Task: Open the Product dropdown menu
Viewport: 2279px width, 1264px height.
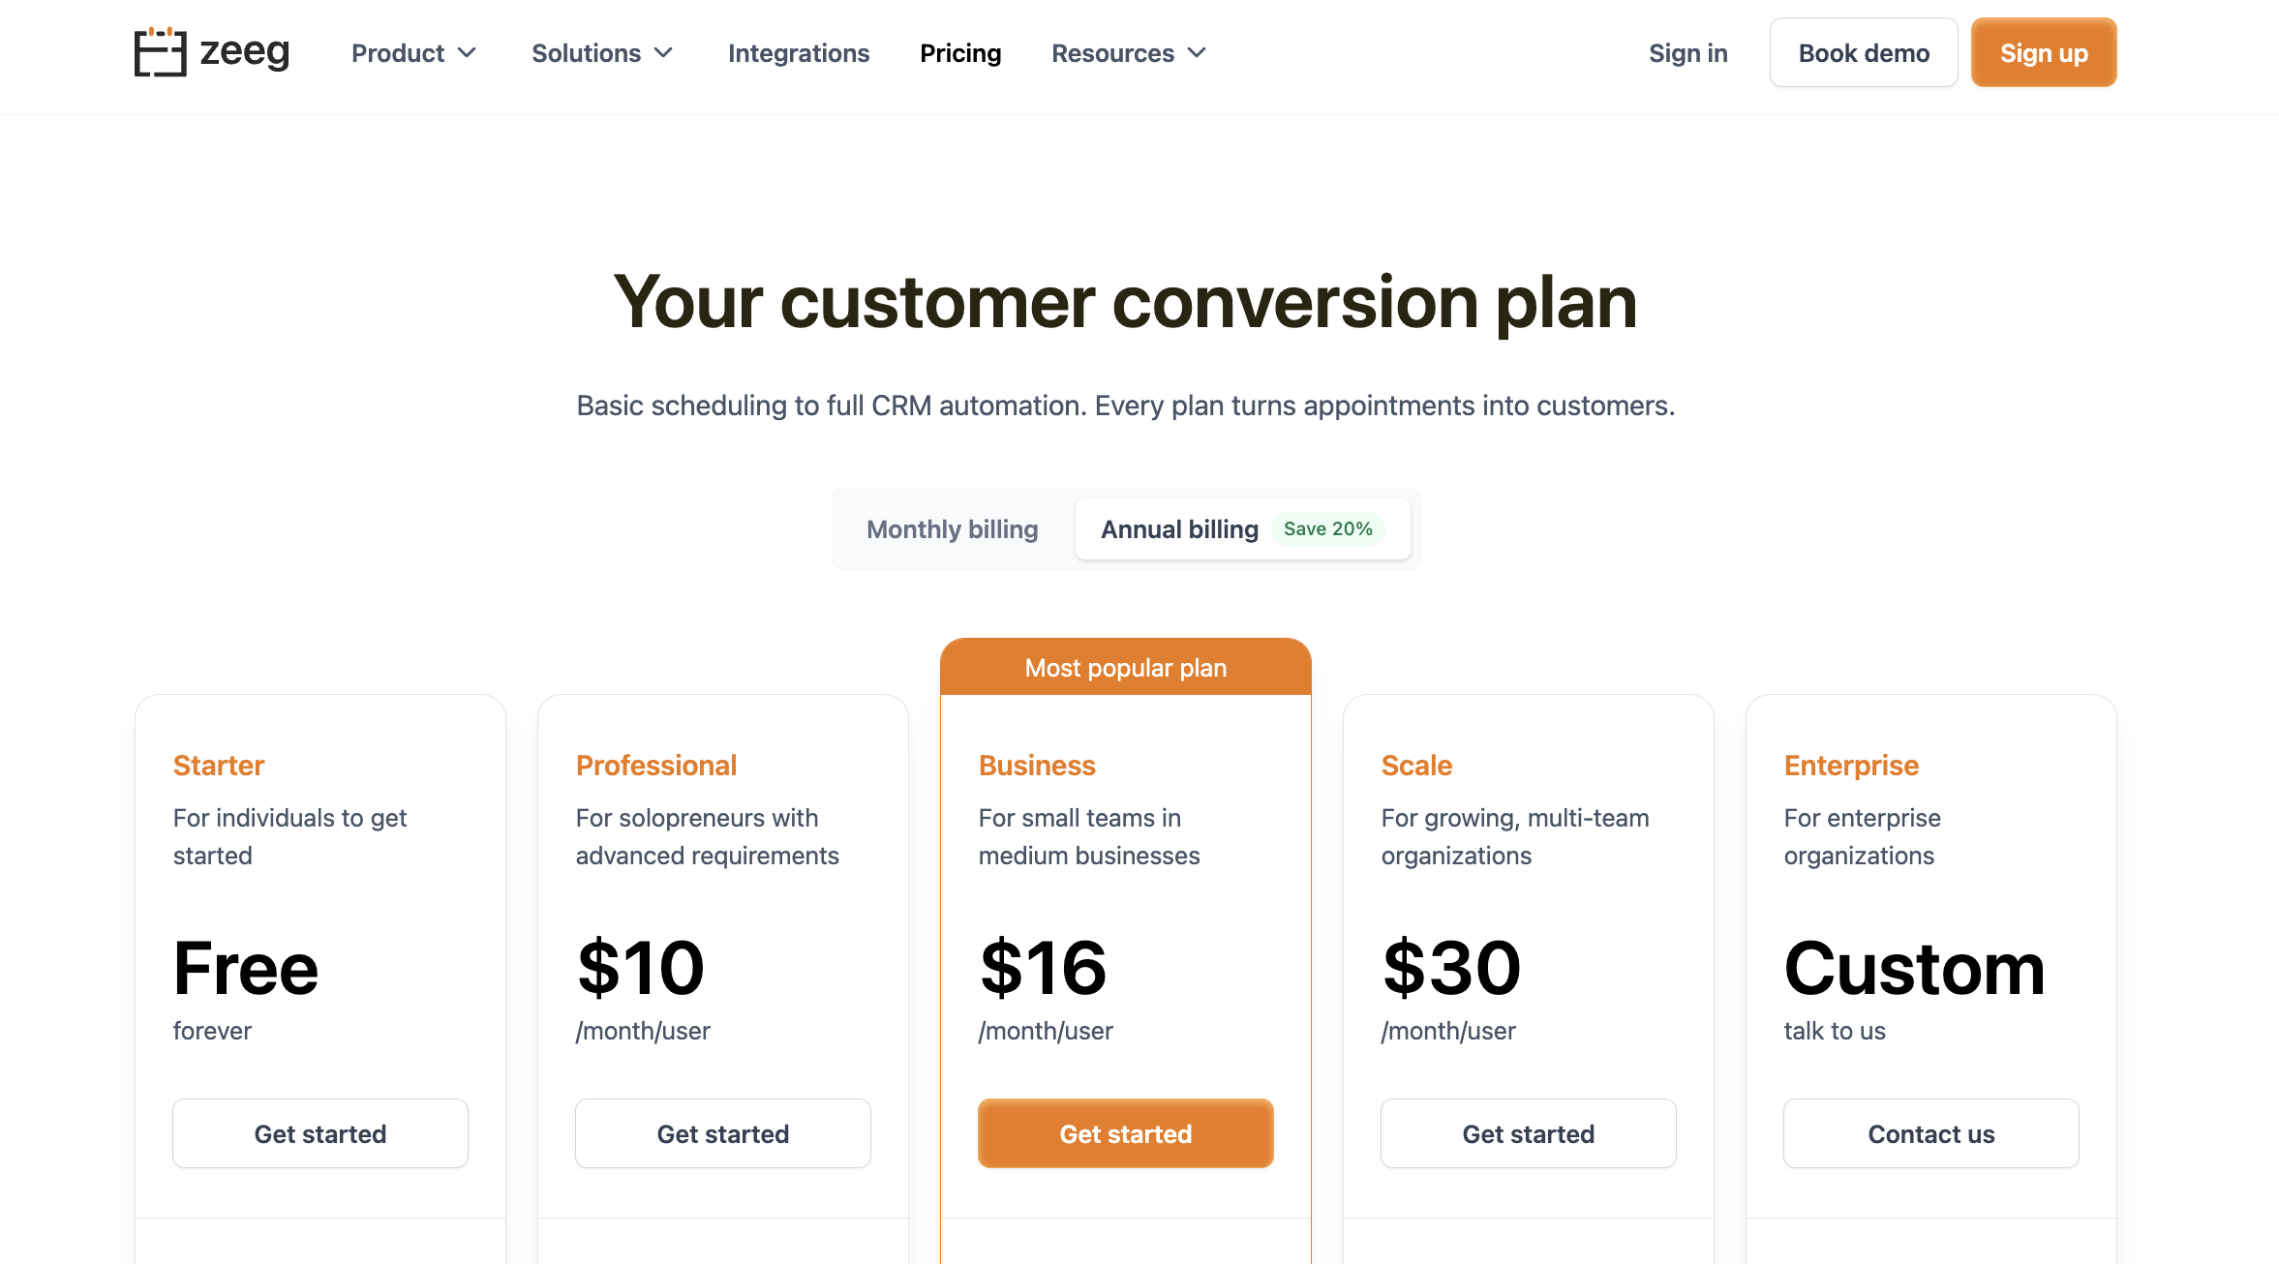Action: 412,53
